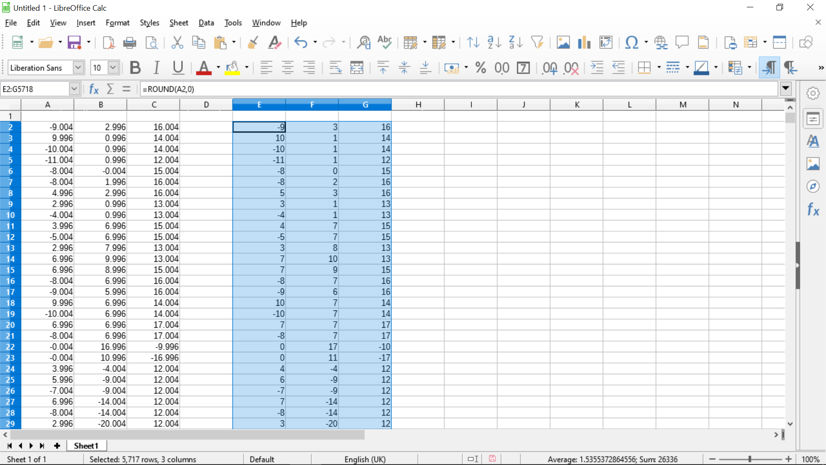The height and width of the screenshot is (465, 826).
Task: Open the Function Wizard icon
Action: [x=94, y=89]
